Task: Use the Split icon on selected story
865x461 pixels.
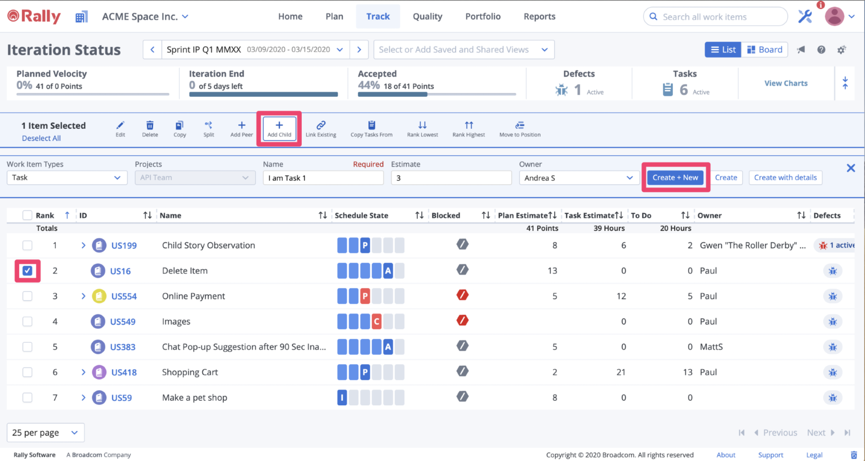Action: (x=208, y=128)
